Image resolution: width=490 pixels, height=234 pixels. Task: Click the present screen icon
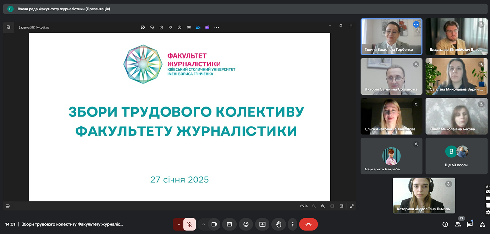pyautogui.click(x=262, y=224)
